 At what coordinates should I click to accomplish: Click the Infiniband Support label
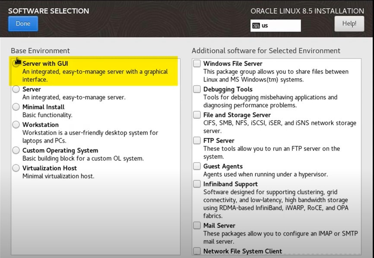coord(231,184)
